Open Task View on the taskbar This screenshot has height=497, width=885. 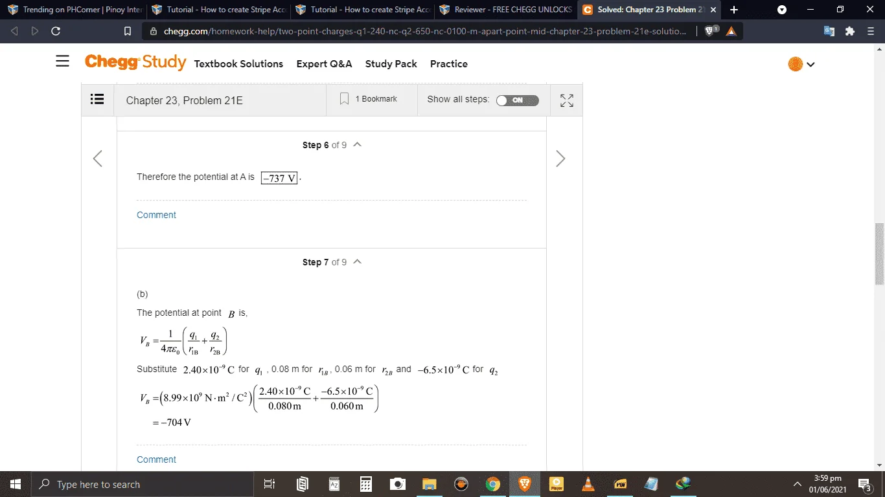pos(270,484)
